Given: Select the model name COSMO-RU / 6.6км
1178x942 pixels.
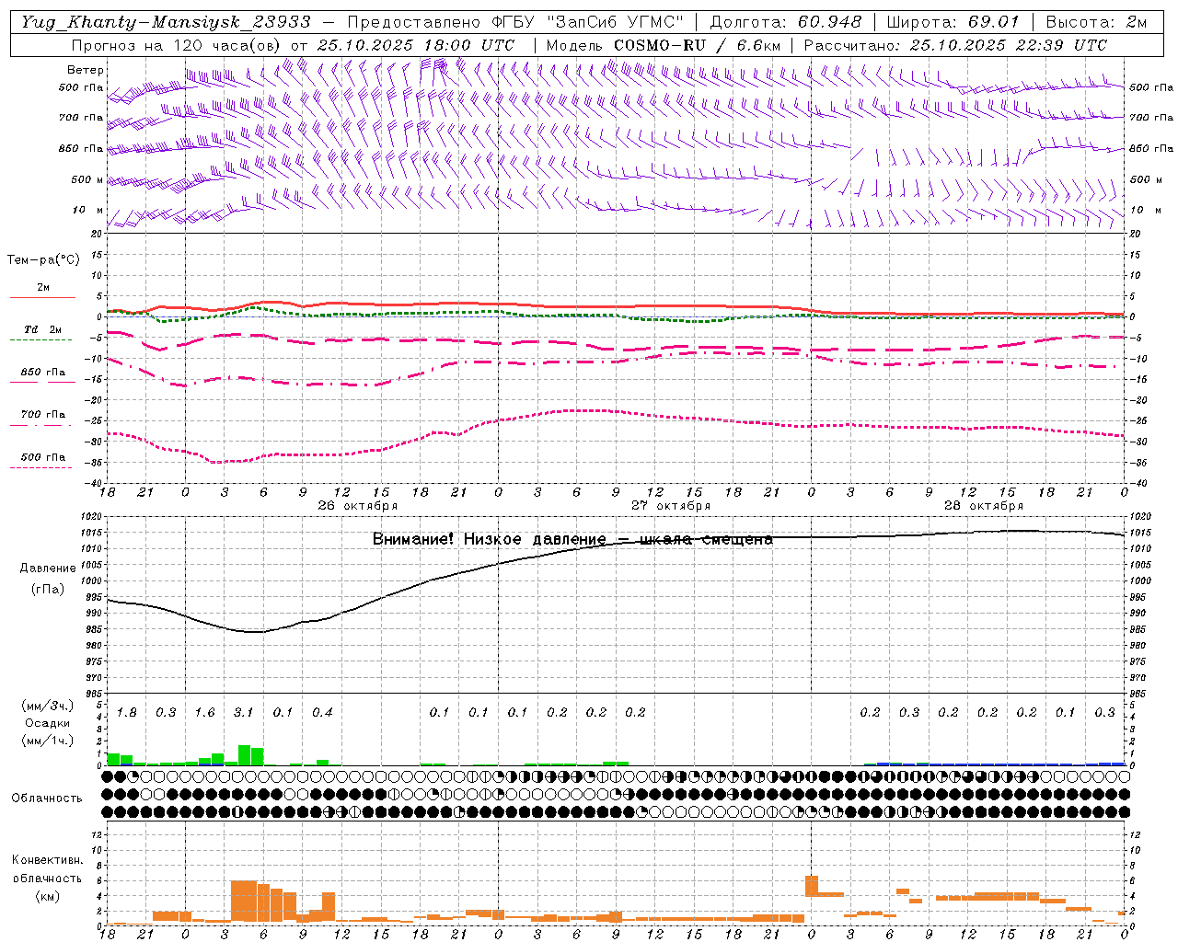Looking at the screenshot, I should [x=698, y=45].
